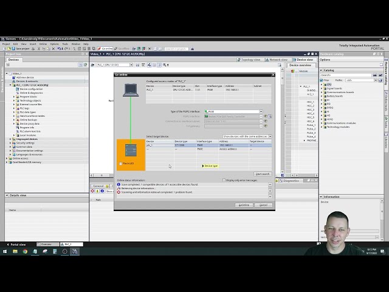The image size is (389, 292).
Task: Click the Undo arrow in the toolbar
Action: tap(59, 49)
